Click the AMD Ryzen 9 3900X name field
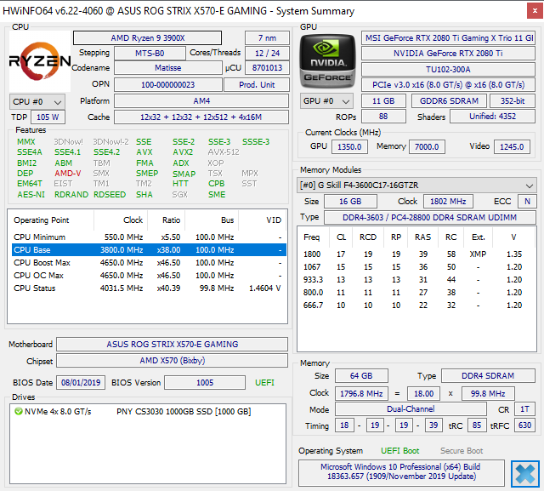 coord(147,37)
